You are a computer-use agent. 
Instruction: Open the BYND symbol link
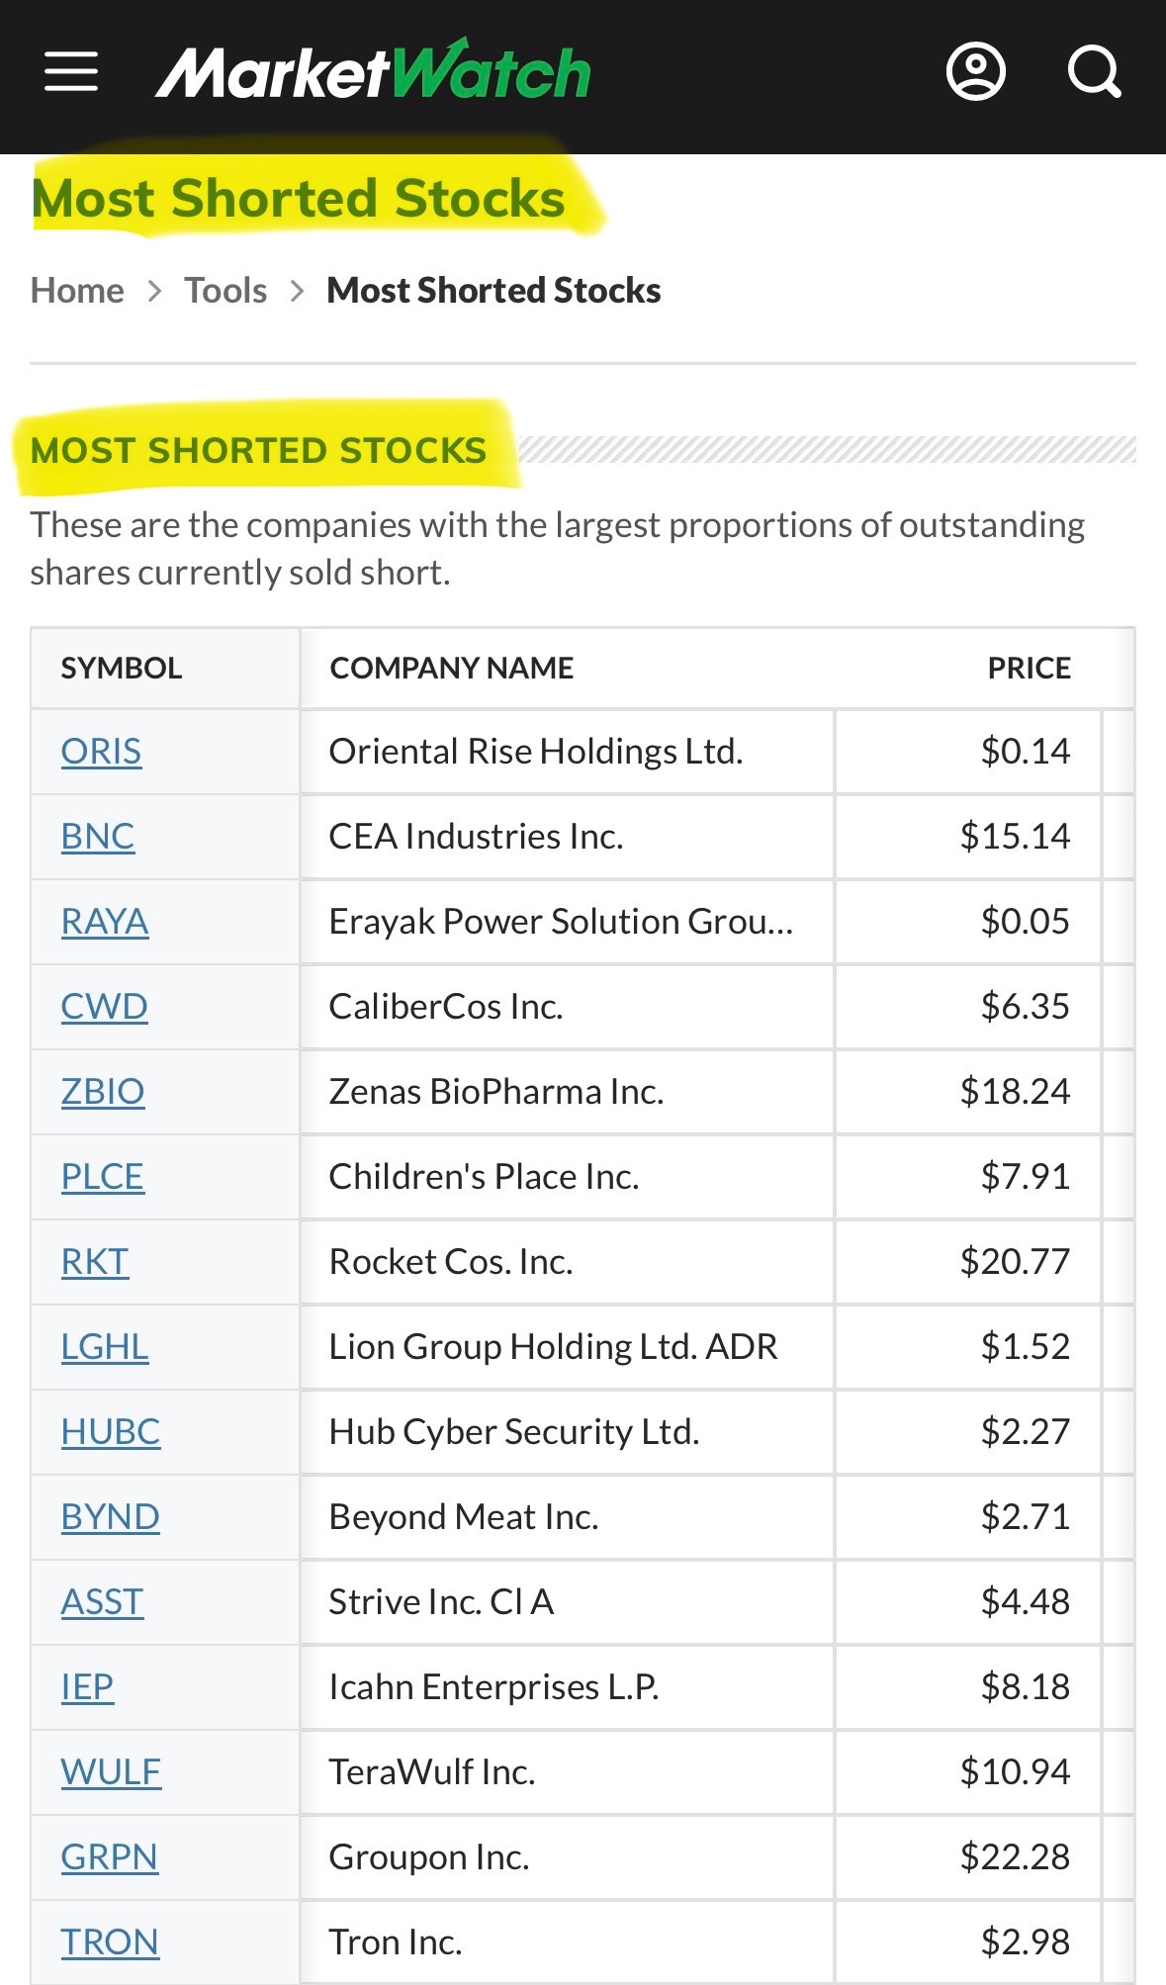(111, 1517)
